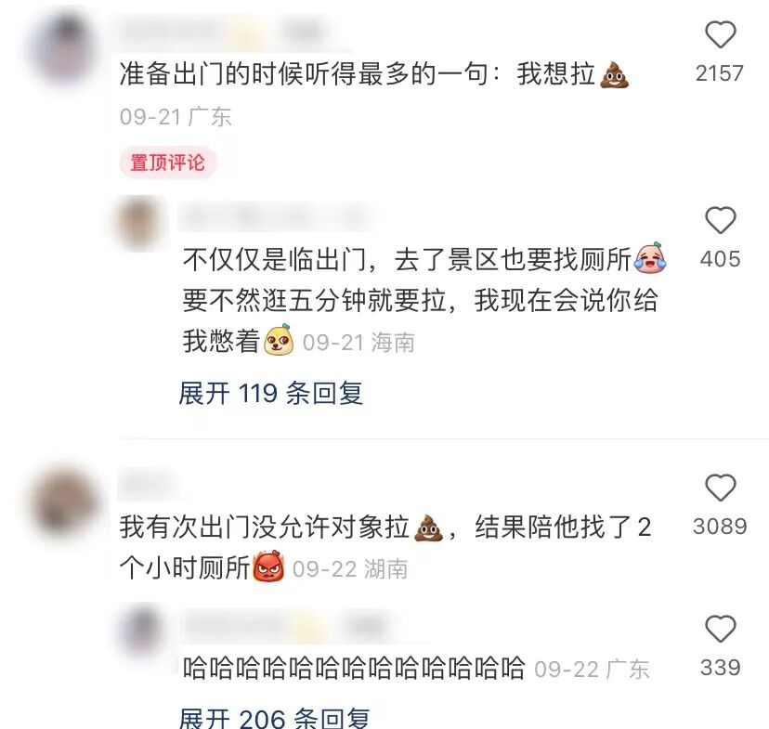Open avatar of the Hunan commenter
This screenshot has width=769, height=729.
tap(65, 501)
